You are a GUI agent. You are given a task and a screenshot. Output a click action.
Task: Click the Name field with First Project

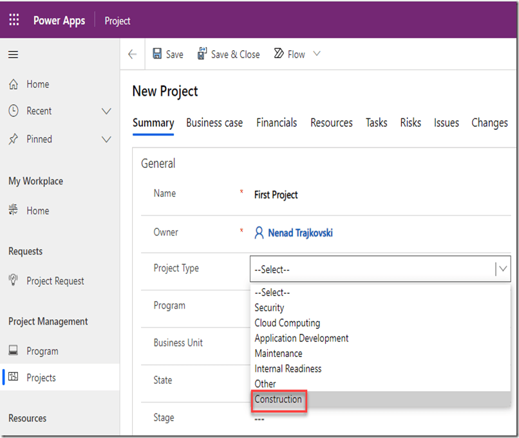[276, 195]
